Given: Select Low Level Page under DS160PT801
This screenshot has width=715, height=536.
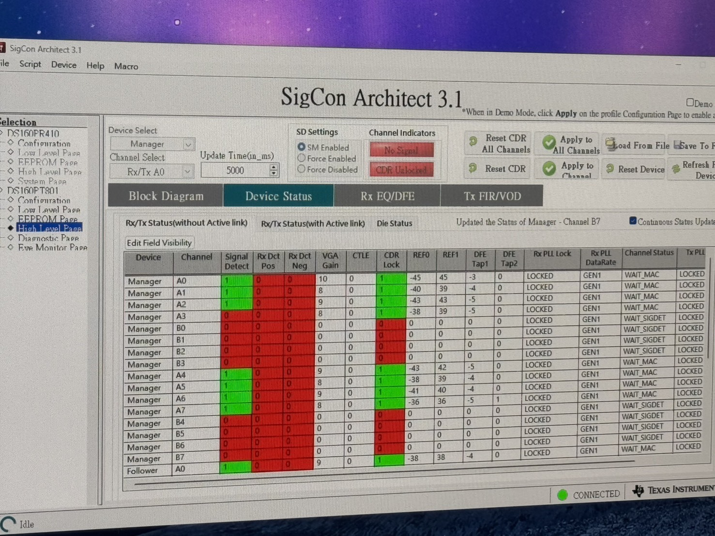Looking at the screenshot, I should tap(49, 209).
